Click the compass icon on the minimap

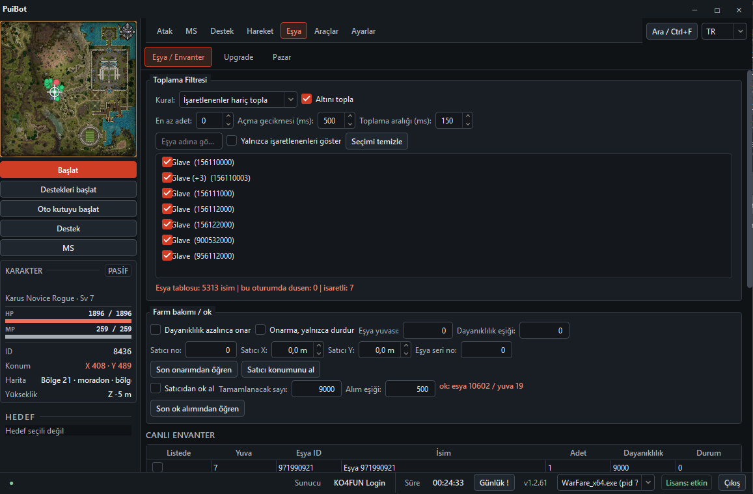click(128, 31)
